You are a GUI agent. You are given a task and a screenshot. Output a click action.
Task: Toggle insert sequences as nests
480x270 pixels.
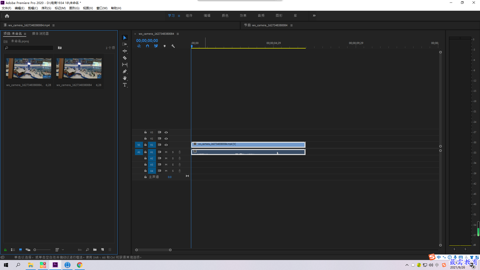coord(139,46)
